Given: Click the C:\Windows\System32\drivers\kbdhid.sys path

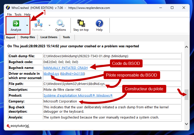Looking at the screenshot, I should point(74,84).
